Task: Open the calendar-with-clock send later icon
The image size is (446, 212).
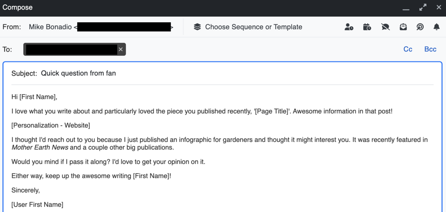Action: [367, 27]
